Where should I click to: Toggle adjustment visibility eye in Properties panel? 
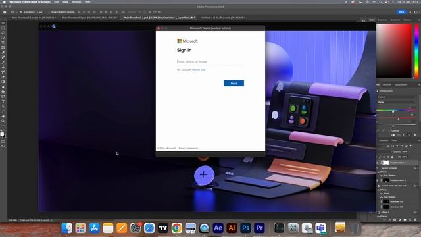click(x=409, y=135)
